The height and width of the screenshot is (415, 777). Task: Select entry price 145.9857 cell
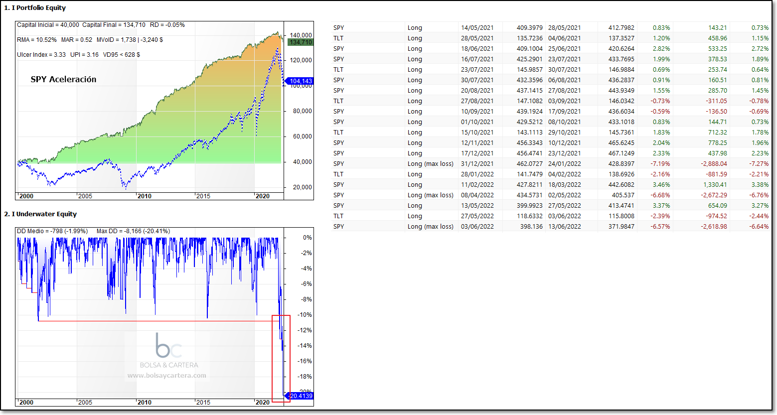pyautogui.click(x=530, y=70)
